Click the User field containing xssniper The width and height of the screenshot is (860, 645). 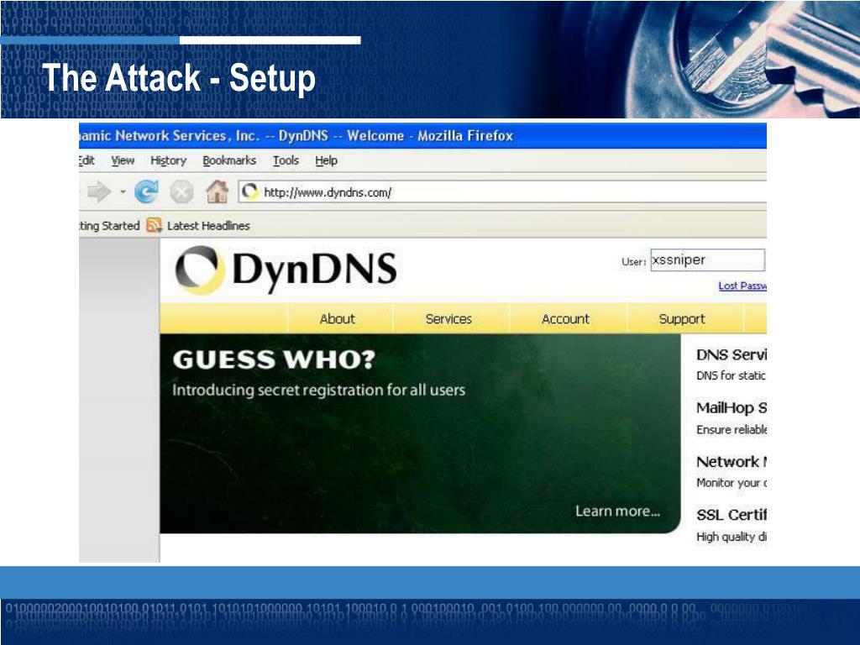pyautogui.click(x=707, y=260)
